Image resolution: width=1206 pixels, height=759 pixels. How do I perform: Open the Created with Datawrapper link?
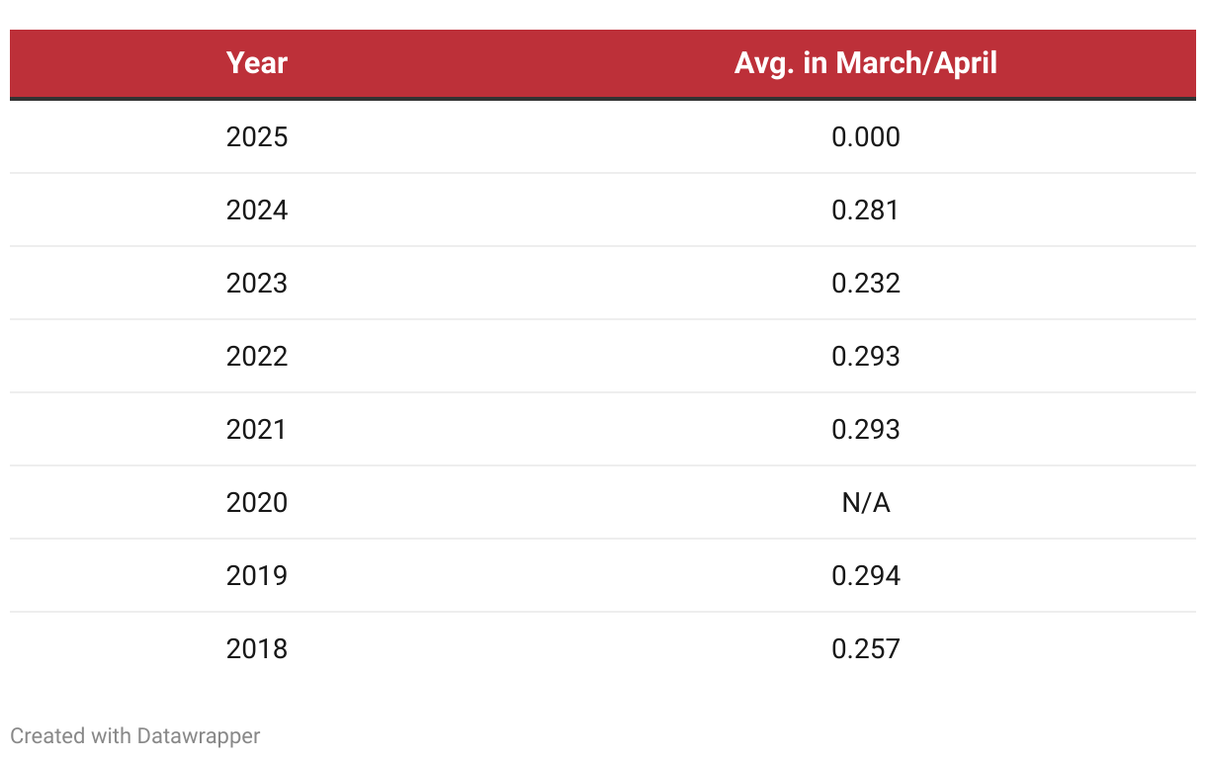(135, 736)
